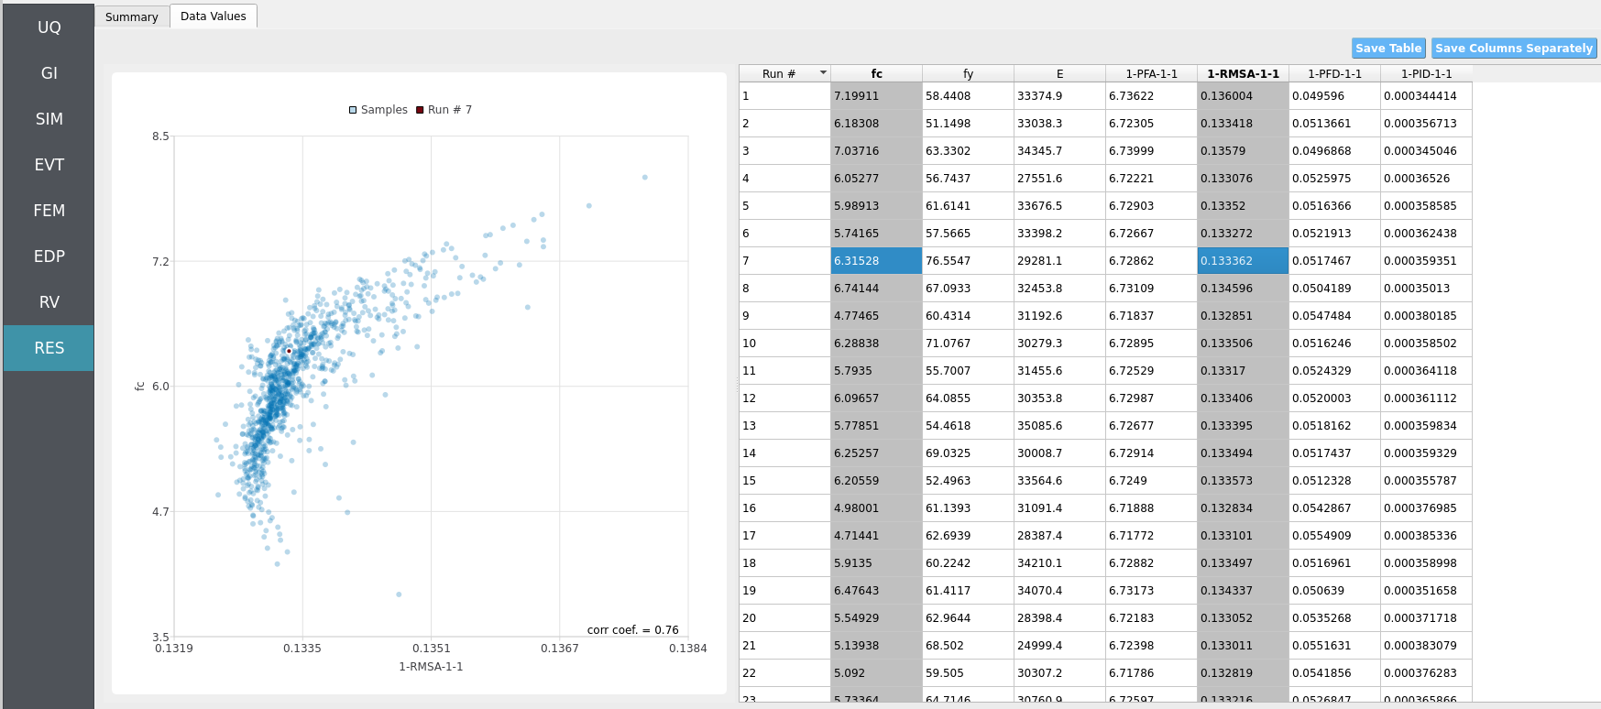The width and height of the screenshot is (1601, 709).
Task: Click the outlier sample point near fc 3.9
Action: coord(399,594)
